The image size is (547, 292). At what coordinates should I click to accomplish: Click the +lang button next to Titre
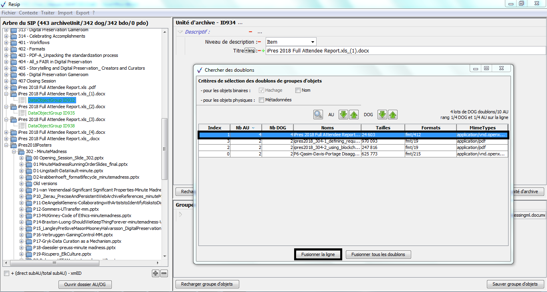point(250,50)
